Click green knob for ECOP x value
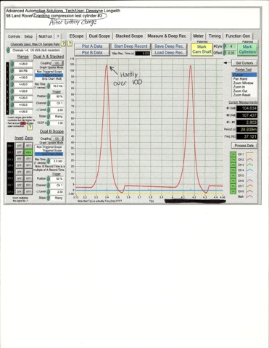269x348 pixels. pyautogui.click(x=49, y=123)
